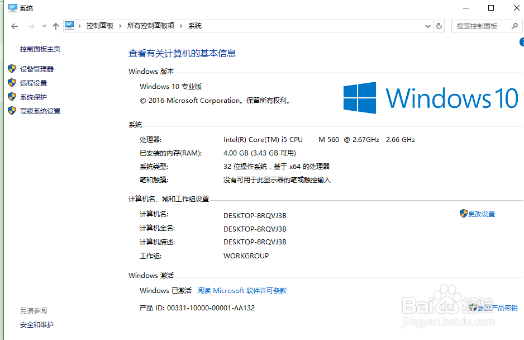Click the shield icon beside 高级系统设置
524x340 pixels.
point(12,110)
